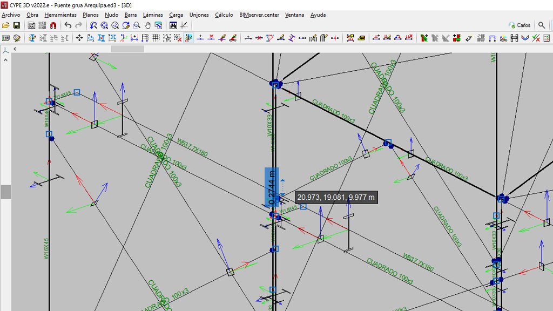Click the redraw view icon
553x311 pixels.
(x=126, y=25)
